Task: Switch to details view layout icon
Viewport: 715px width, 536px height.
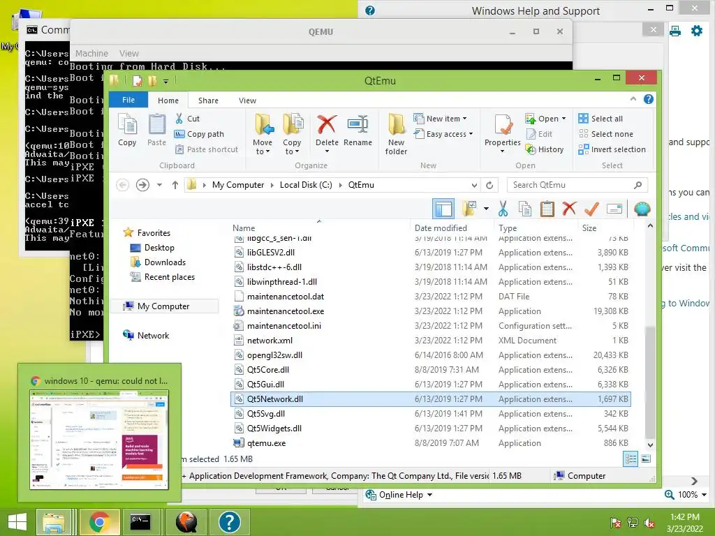Action: coord(631,459)
